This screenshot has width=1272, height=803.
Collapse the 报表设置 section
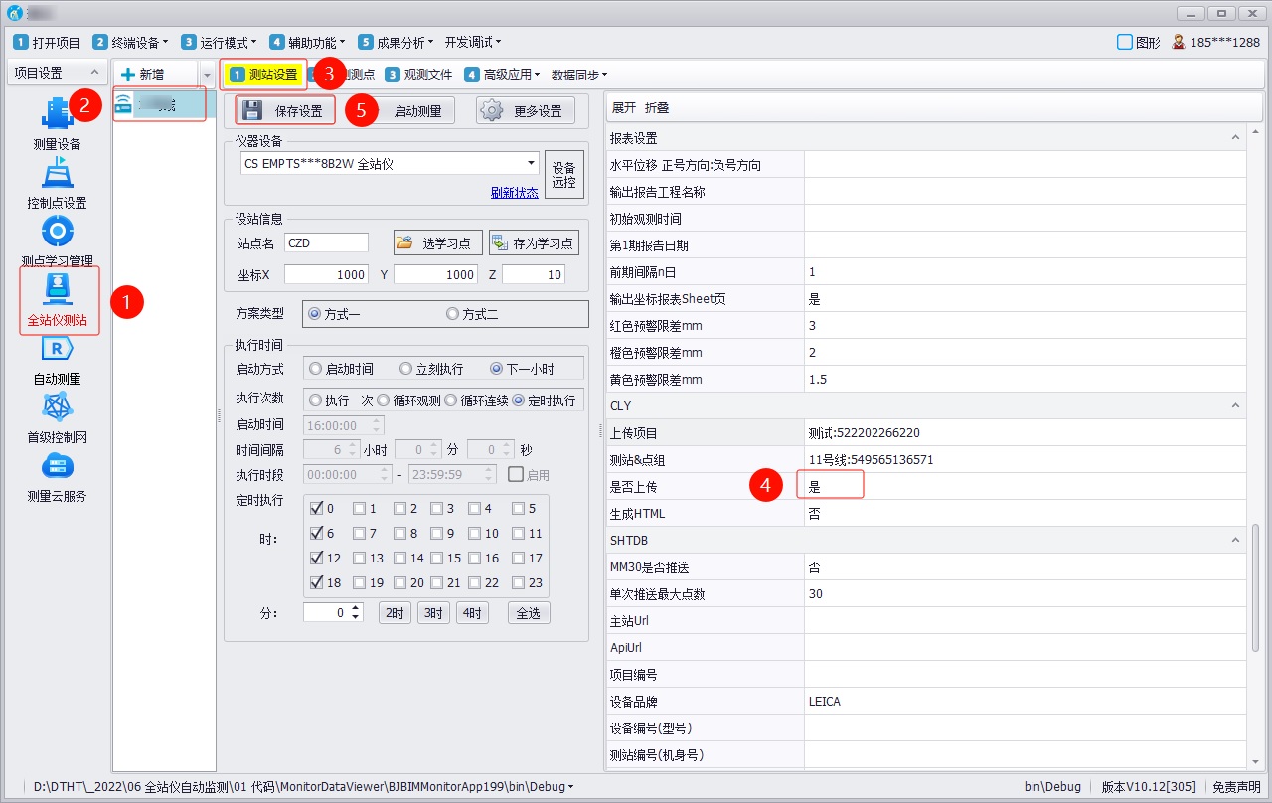(1237, 138)
